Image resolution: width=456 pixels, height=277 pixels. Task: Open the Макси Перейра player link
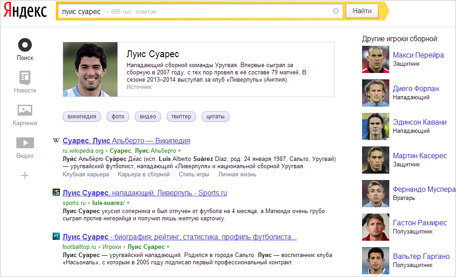418,55
